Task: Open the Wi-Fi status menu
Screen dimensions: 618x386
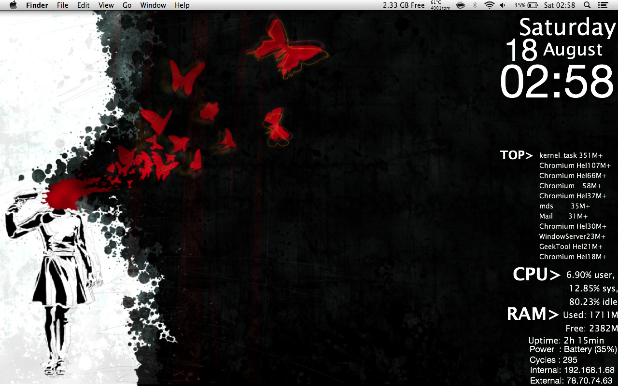Action: [x=490, y=5]
